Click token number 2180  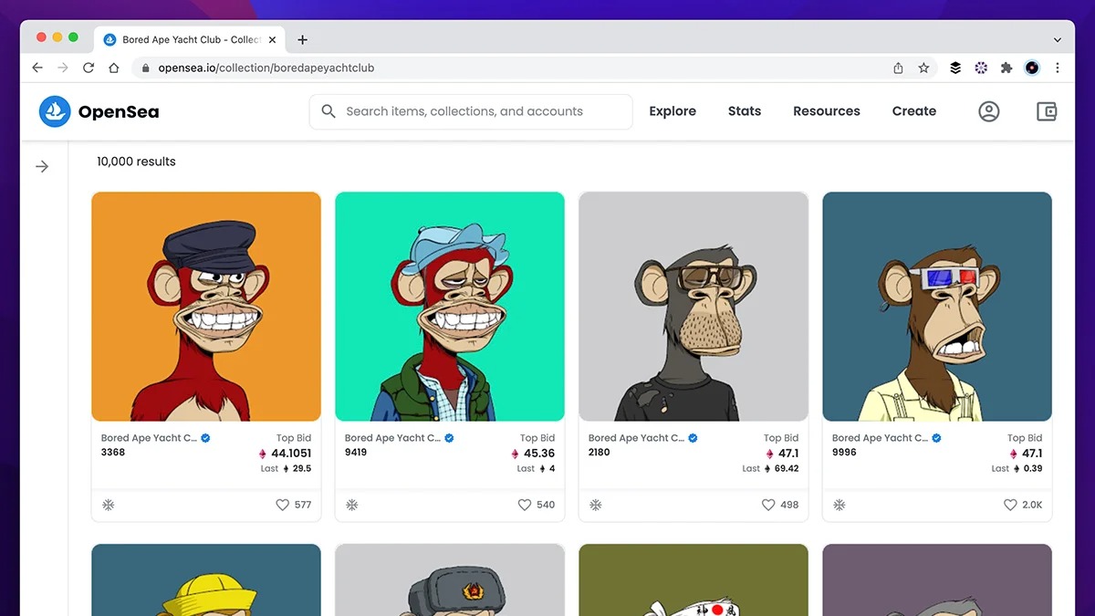tap(600, 452)
